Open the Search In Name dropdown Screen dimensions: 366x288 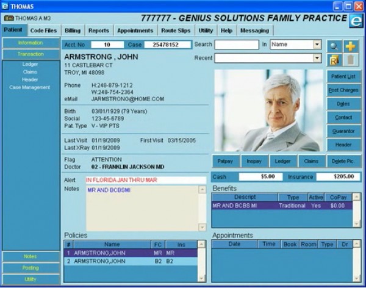317,44
